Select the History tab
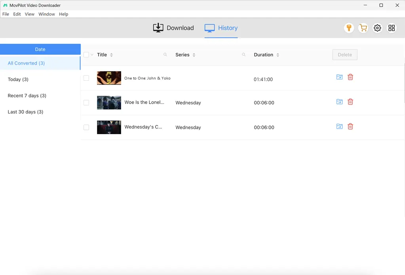The height and width of the screenshot is (275, 405). point(221,28)
